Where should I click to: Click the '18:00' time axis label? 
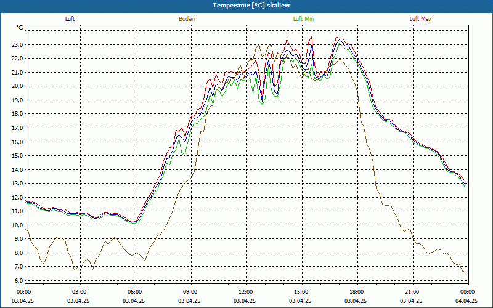pyautogui.click(x=357, y=292)
